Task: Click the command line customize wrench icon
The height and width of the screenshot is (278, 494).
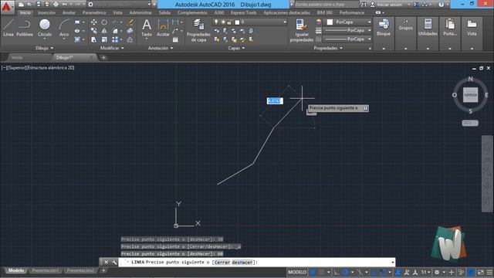Action: pyautogui.click(x=114, y=263)
